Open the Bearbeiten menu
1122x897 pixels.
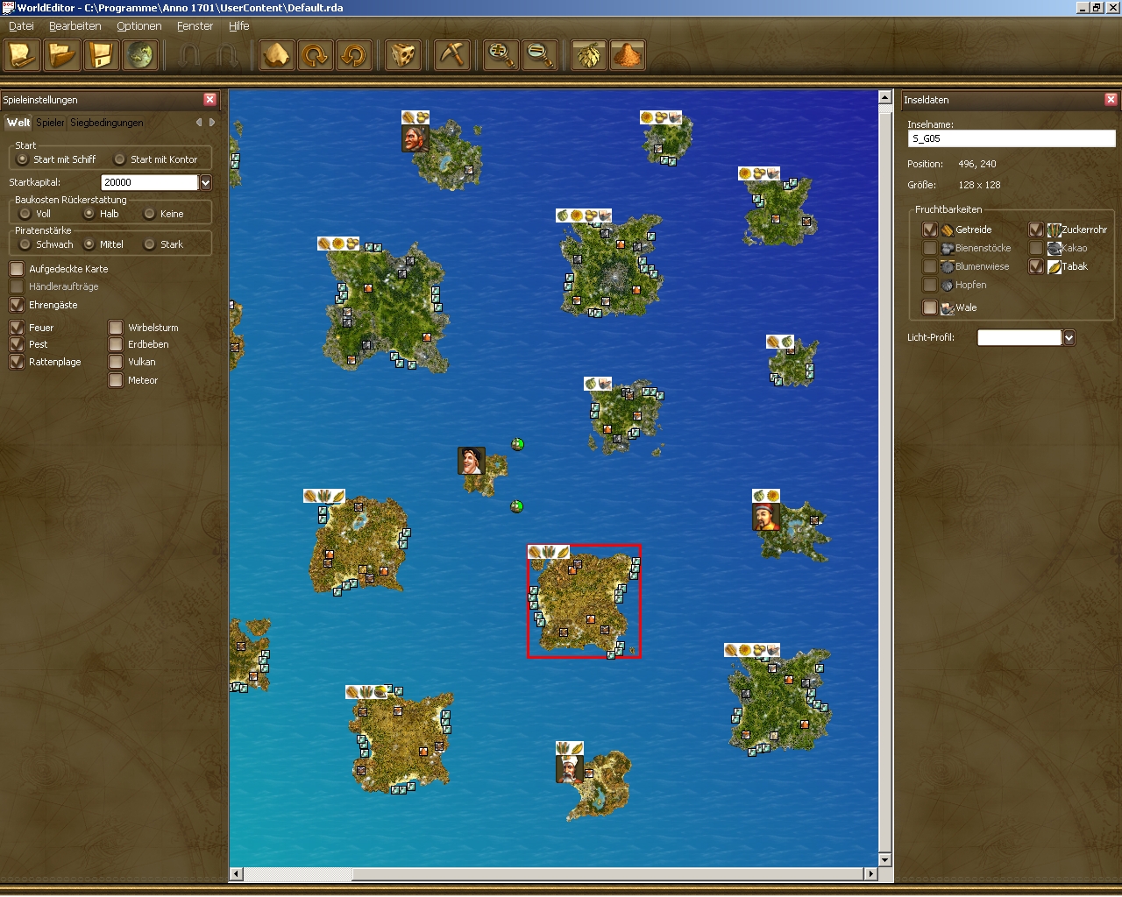75,26
